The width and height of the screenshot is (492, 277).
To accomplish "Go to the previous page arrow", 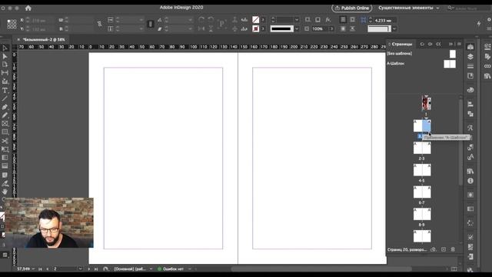I will (48, 269).
